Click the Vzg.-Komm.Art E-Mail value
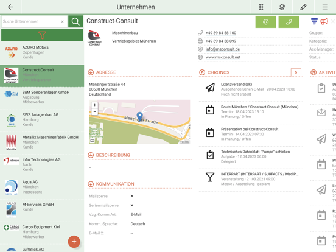Screen dimensions: 336x252 (136, 214)
